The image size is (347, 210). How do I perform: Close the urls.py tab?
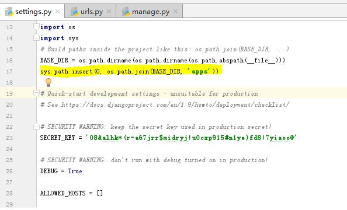109,12
